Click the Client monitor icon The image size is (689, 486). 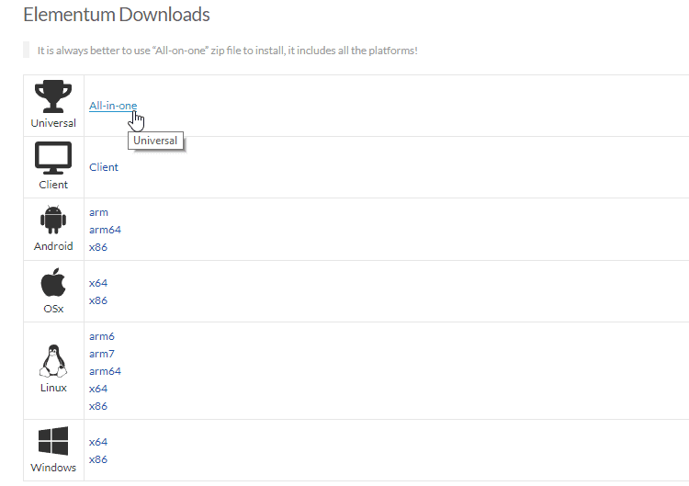[53, 158]
